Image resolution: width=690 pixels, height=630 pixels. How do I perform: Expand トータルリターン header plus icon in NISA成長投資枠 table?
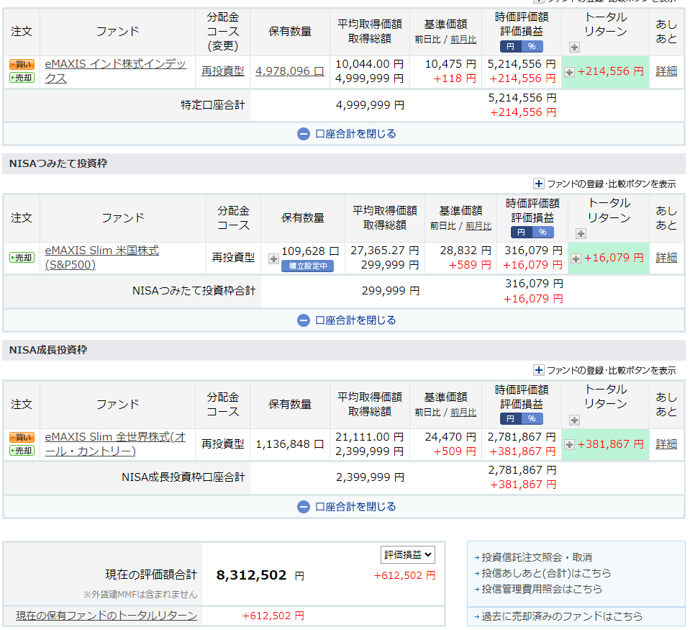tap(574, 420)
